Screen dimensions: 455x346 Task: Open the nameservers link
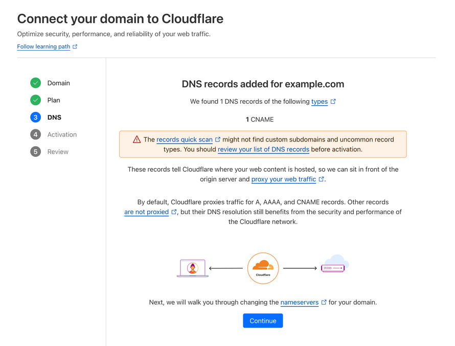pyautogui.click(x=300, y=302)
